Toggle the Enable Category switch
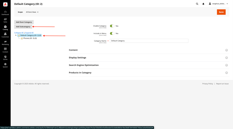This screenshot has height=129, width=233. (112, 26)
